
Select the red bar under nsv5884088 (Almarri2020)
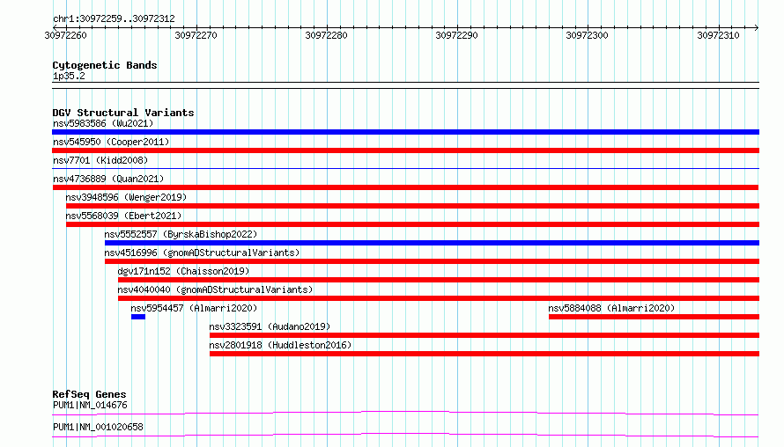654,317
